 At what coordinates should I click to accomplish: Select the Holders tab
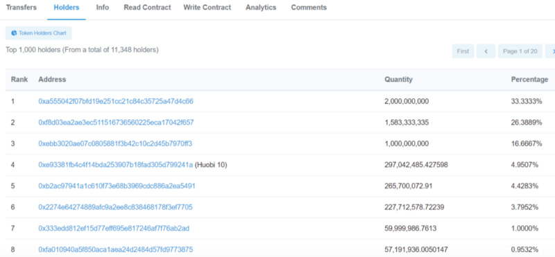(67, 8)
